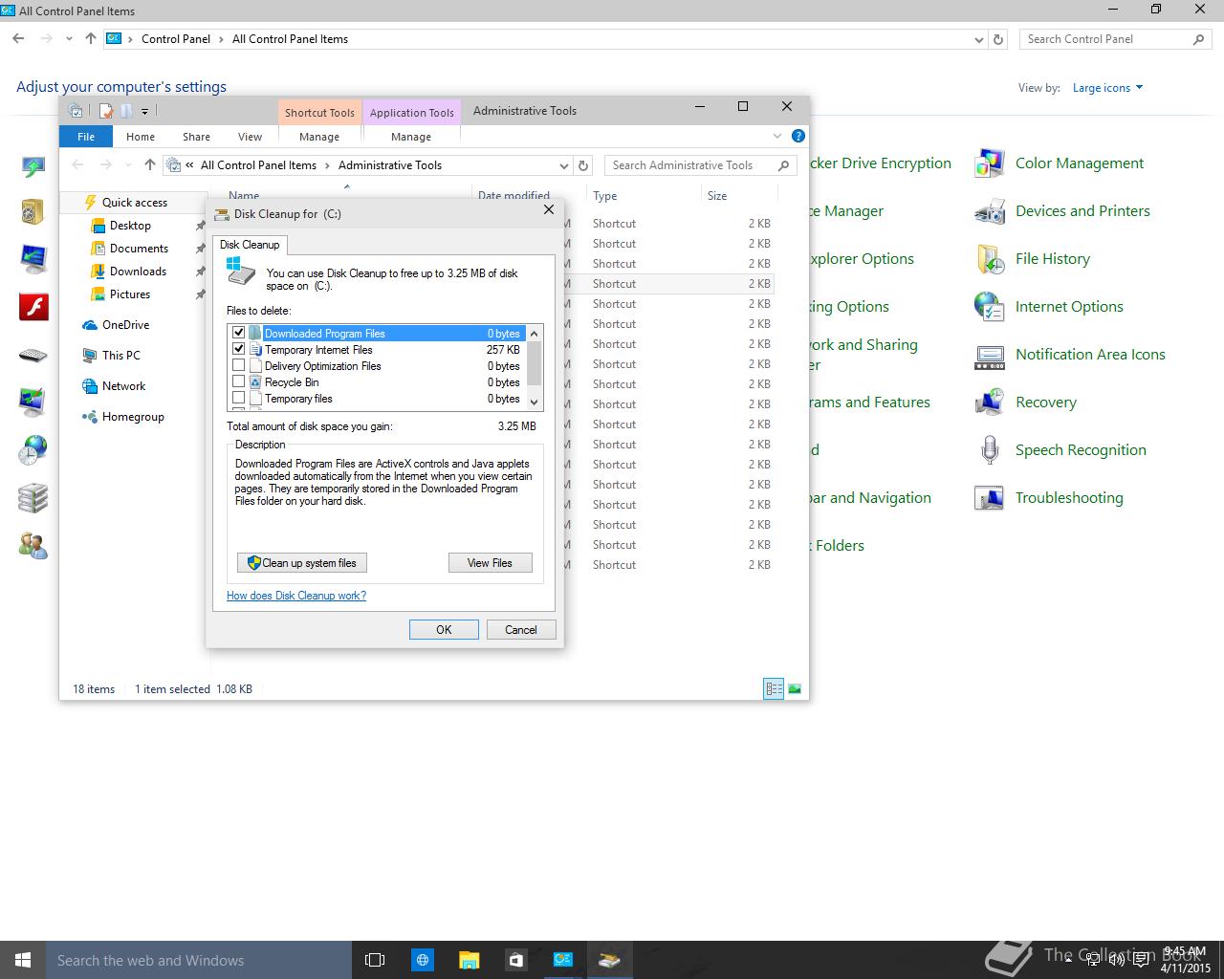The image size is (1224, 979).
Task: Open Speech Recognition microphone icon
Action: coord(990,450)
